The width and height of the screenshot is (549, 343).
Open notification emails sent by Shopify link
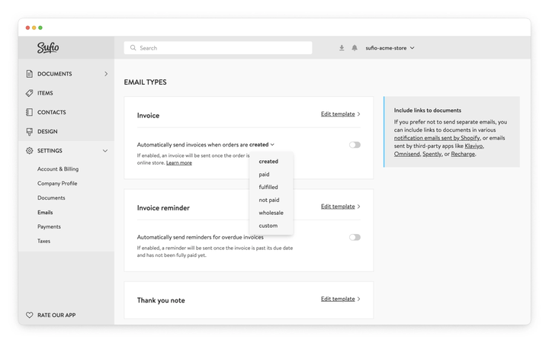[x=437, y=138]
